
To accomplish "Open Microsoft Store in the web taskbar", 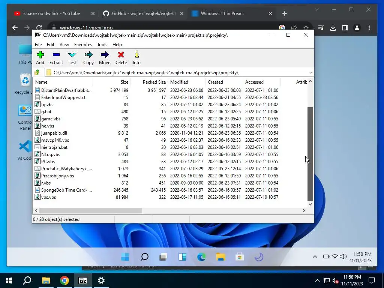I will [x=240, y=257].
